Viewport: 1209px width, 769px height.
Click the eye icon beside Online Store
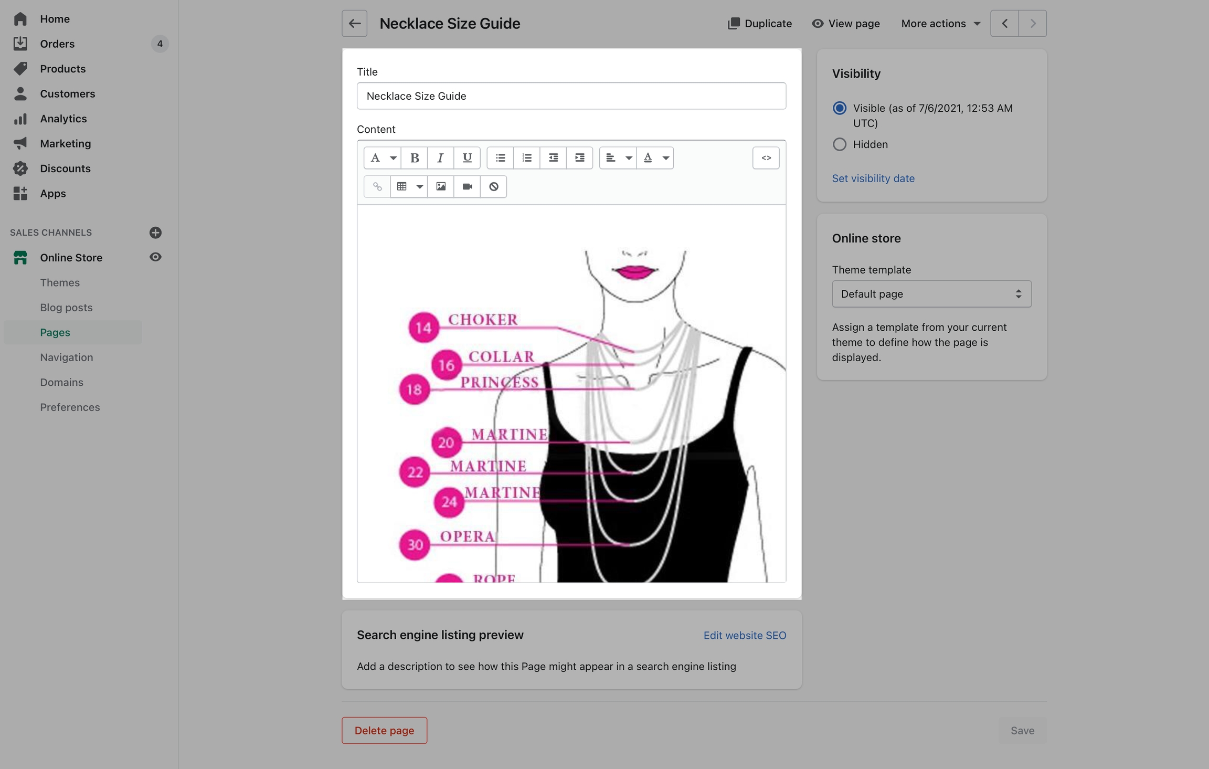point(155,257)
